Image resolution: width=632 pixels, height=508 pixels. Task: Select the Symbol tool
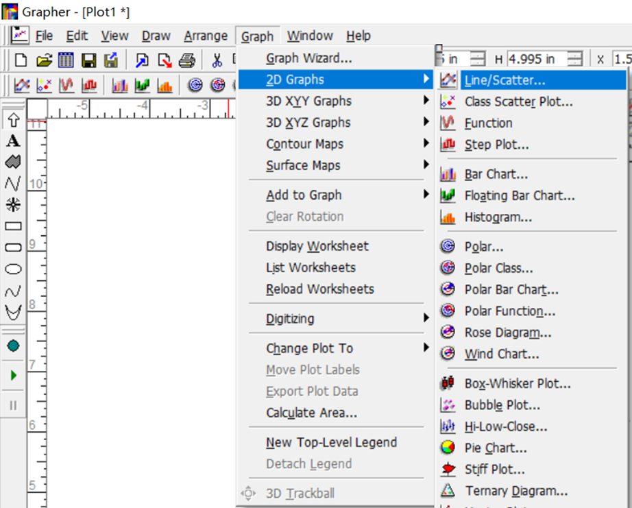click(x=13, y=204)
